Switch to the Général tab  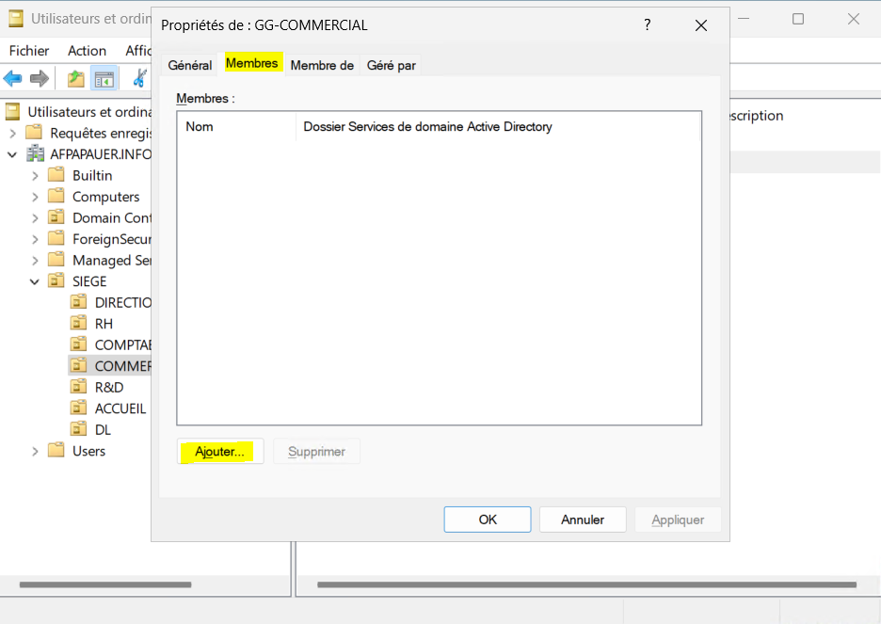pos(189,65)
